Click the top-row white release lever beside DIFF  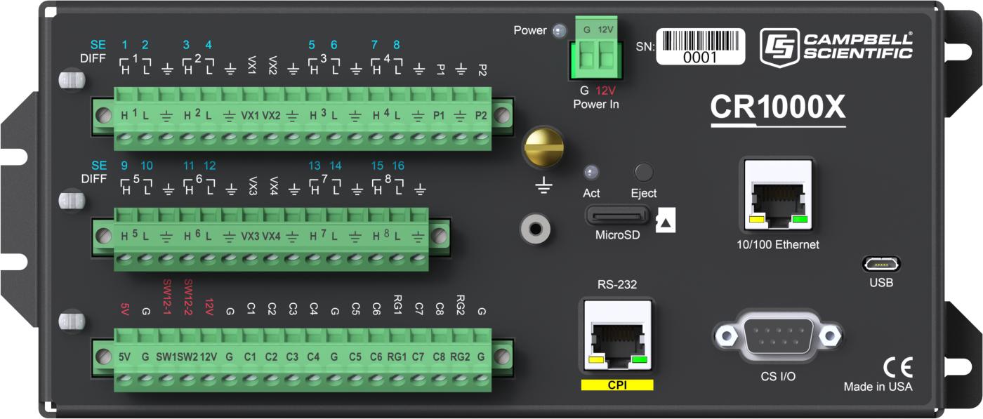(x=71, y=80)
